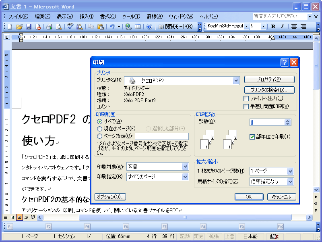Switch to Outline view icon
Screen dimensions: 322x242
[x=26, y=217]
